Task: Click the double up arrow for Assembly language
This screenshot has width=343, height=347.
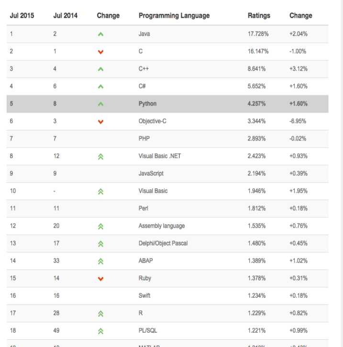Action: [100, 226]
